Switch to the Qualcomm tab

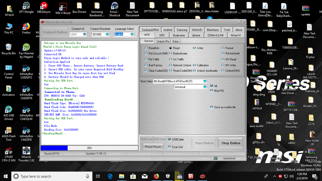pos(179,35)
